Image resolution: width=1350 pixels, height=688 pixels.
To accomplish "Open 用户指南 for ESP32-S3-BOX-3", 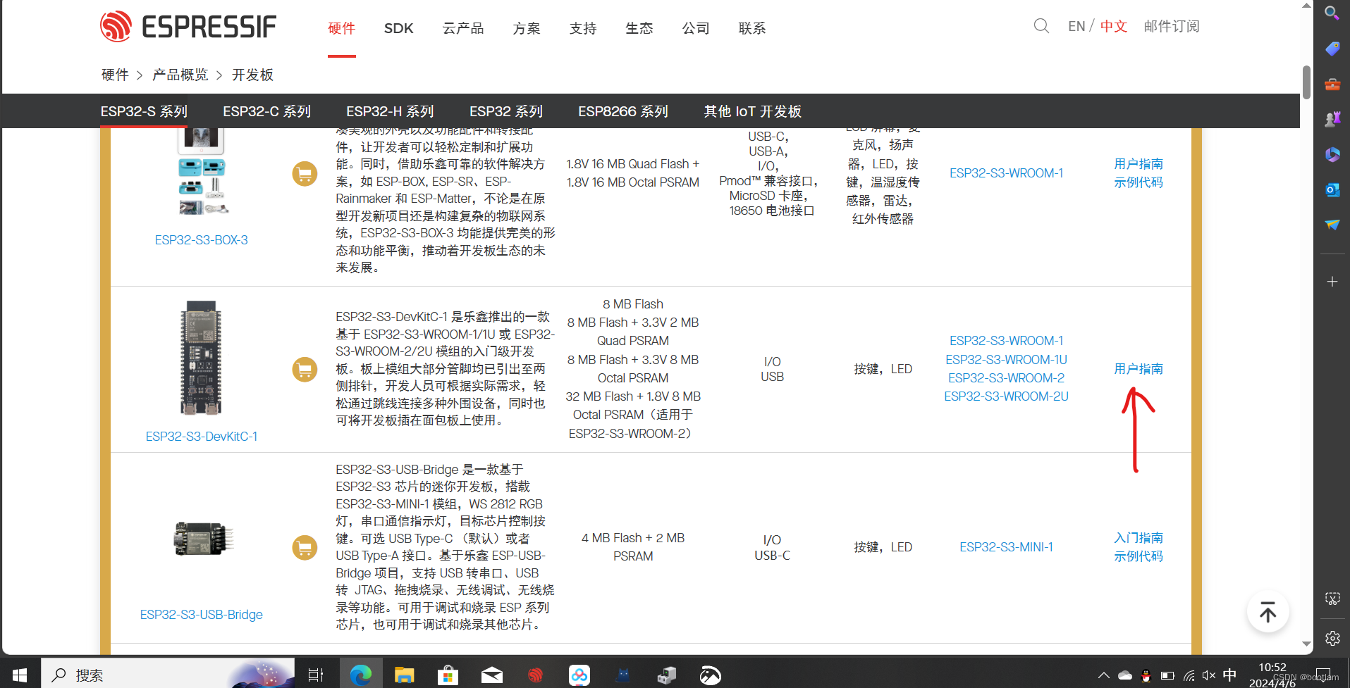I will pos(1139,164).
